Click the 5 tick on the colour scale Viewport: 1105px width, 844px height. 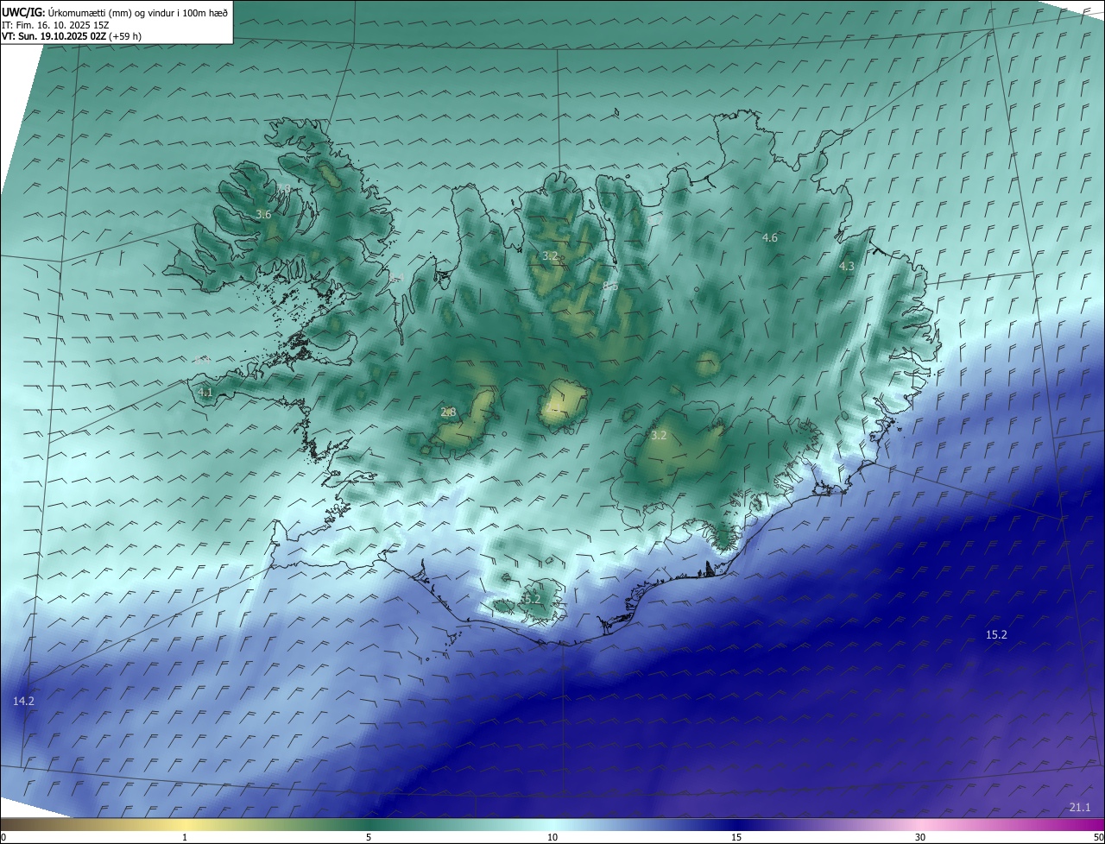click(x=369, y=837)
